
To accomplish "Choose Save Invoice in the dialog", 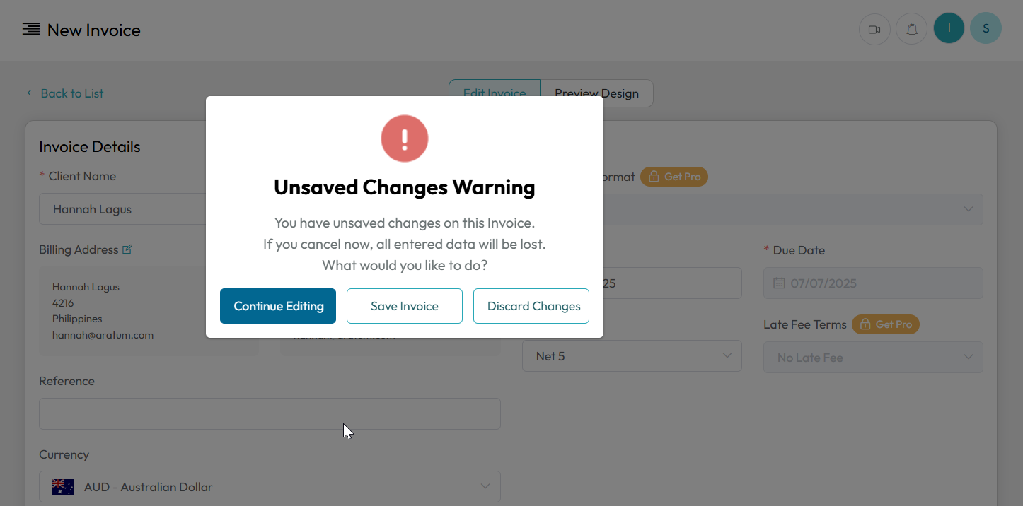I will pyautogui.click(x=405, y=306).
